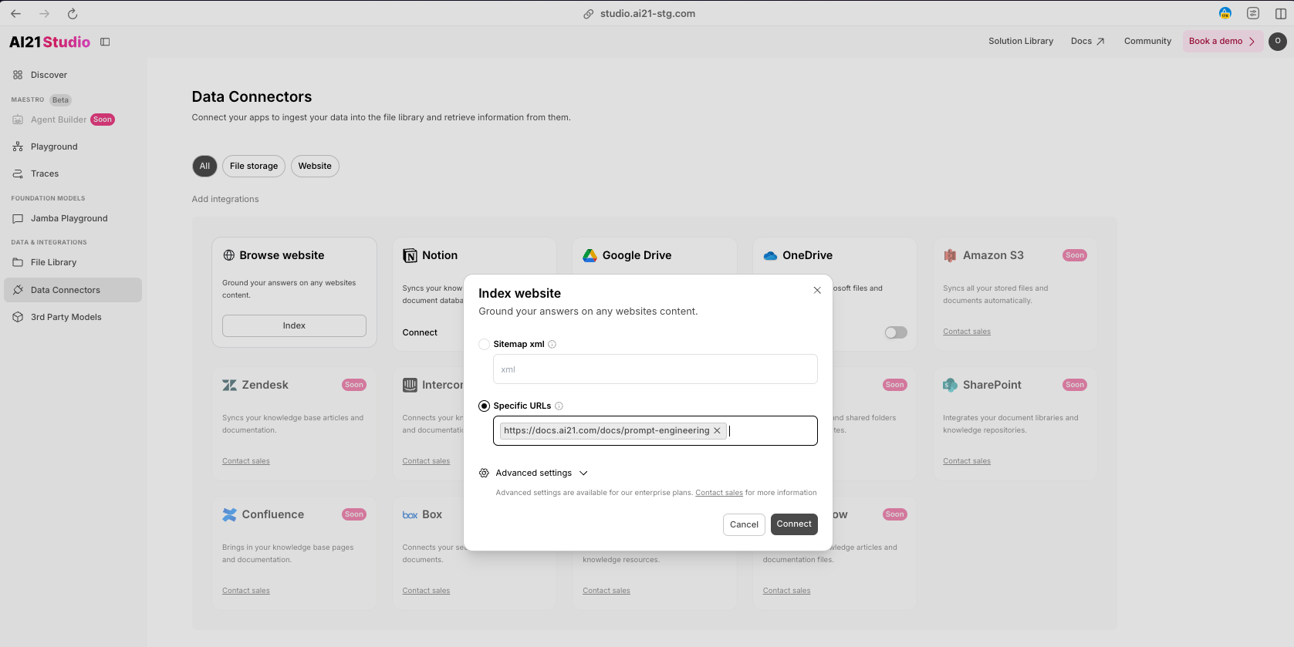Viewport: 1294px width, 647px height.
Task: Close the Index website dialog
Action: pos(817,290)
